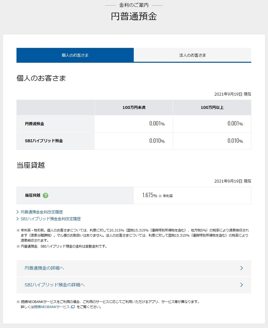Click the 当座貸越 table row label
The width and height of the screenshot is (268, 328).
32,195
